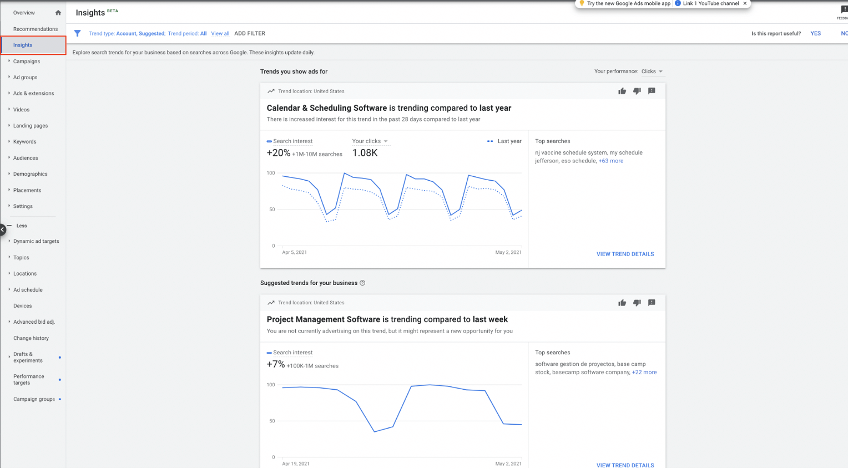
Task: Open the Your clicks metric dropdown
Action: pos(370,141)
